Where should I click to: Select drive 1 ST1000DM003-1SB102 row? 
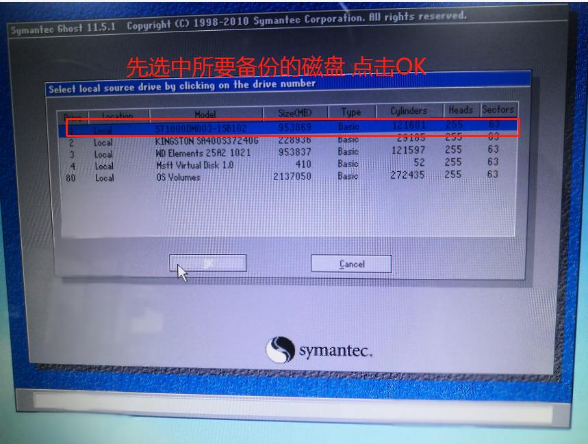pyautogui.click(x=288, y=127)
